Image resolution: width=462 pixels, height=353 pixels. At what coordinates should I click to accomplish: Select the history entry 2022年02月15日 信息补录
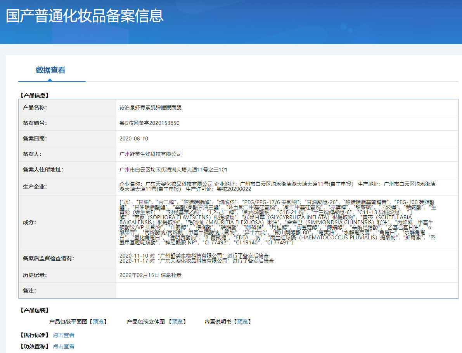(x=151, y=275)
